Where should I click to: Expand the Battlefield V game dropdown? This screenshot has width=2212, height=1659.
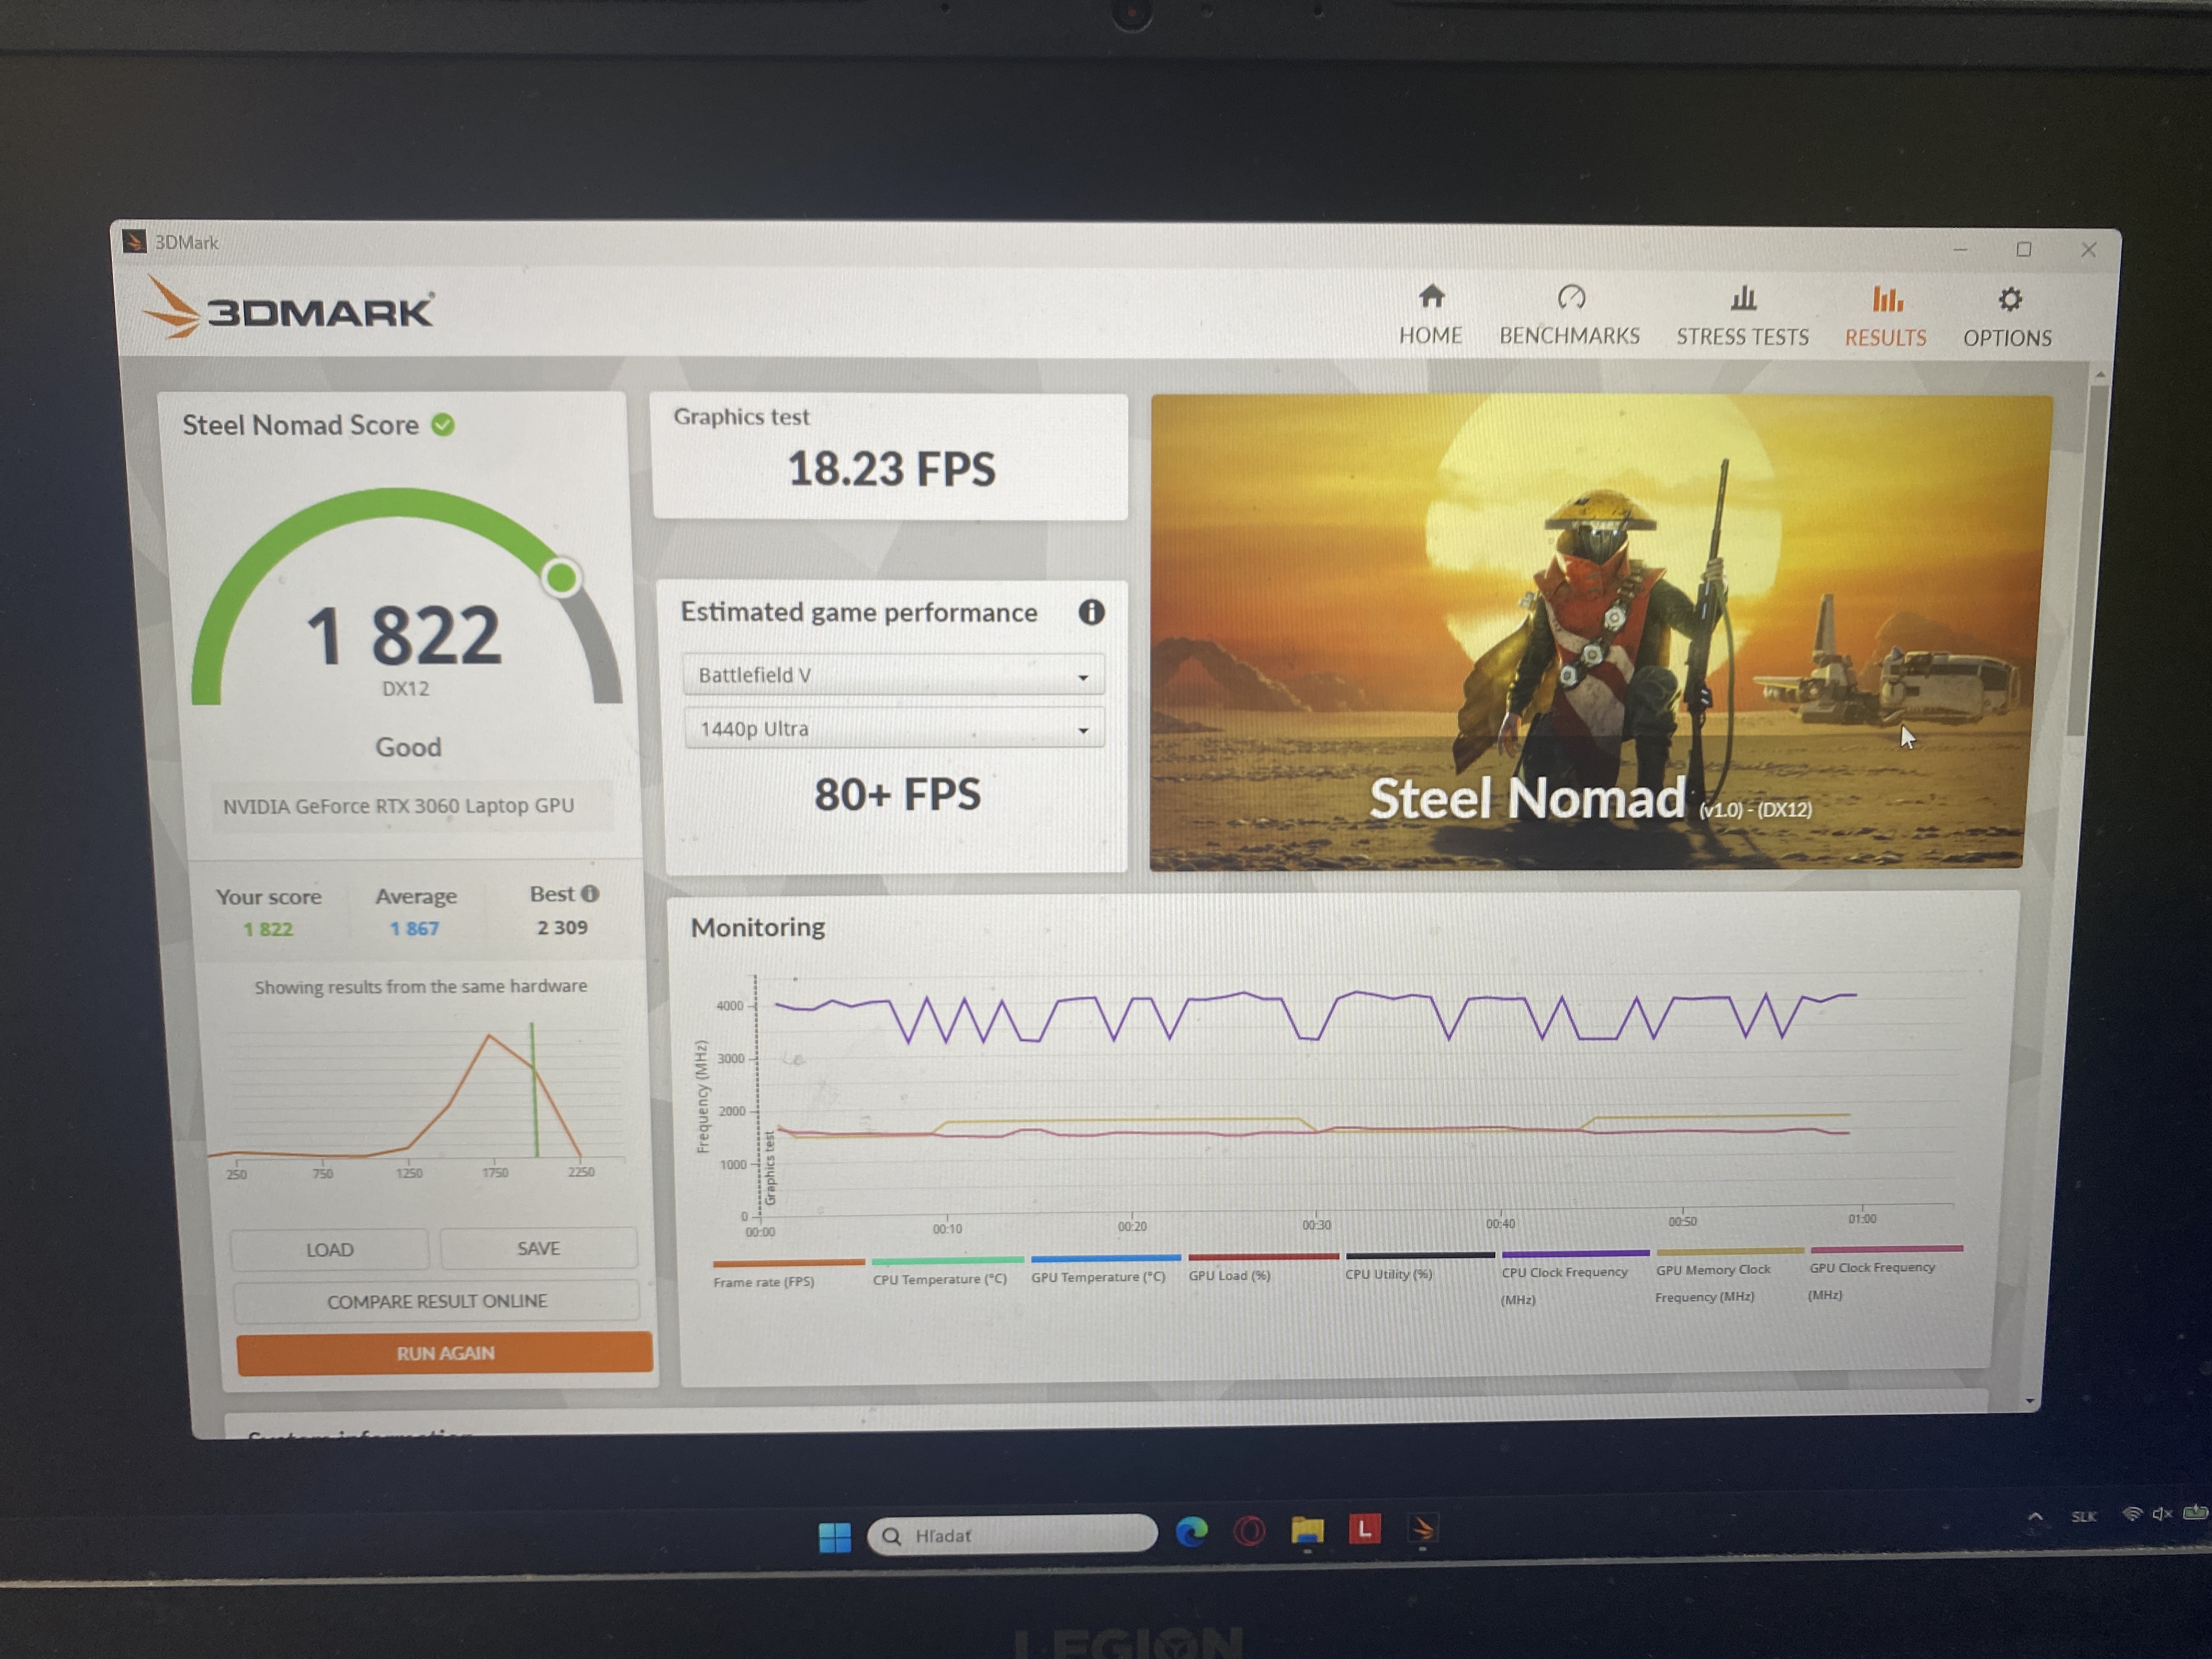[893, 675]
